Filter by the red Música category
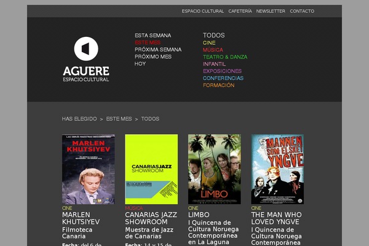This screenshot has width=369, height=246. tap(213, 50)
